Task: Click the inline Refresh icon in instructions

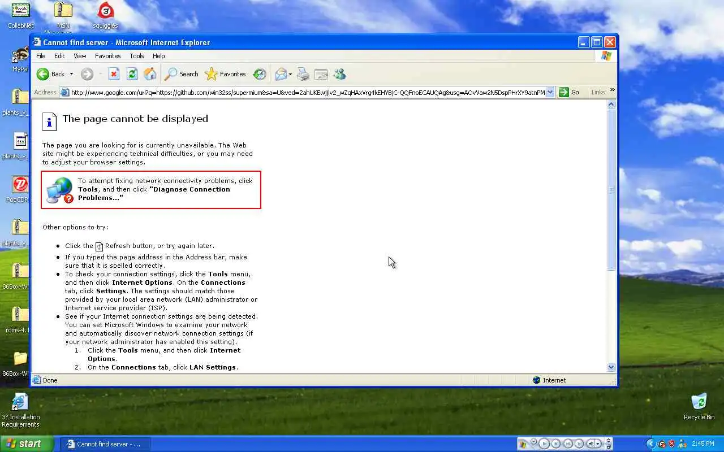Action: (x=99, y=246)
